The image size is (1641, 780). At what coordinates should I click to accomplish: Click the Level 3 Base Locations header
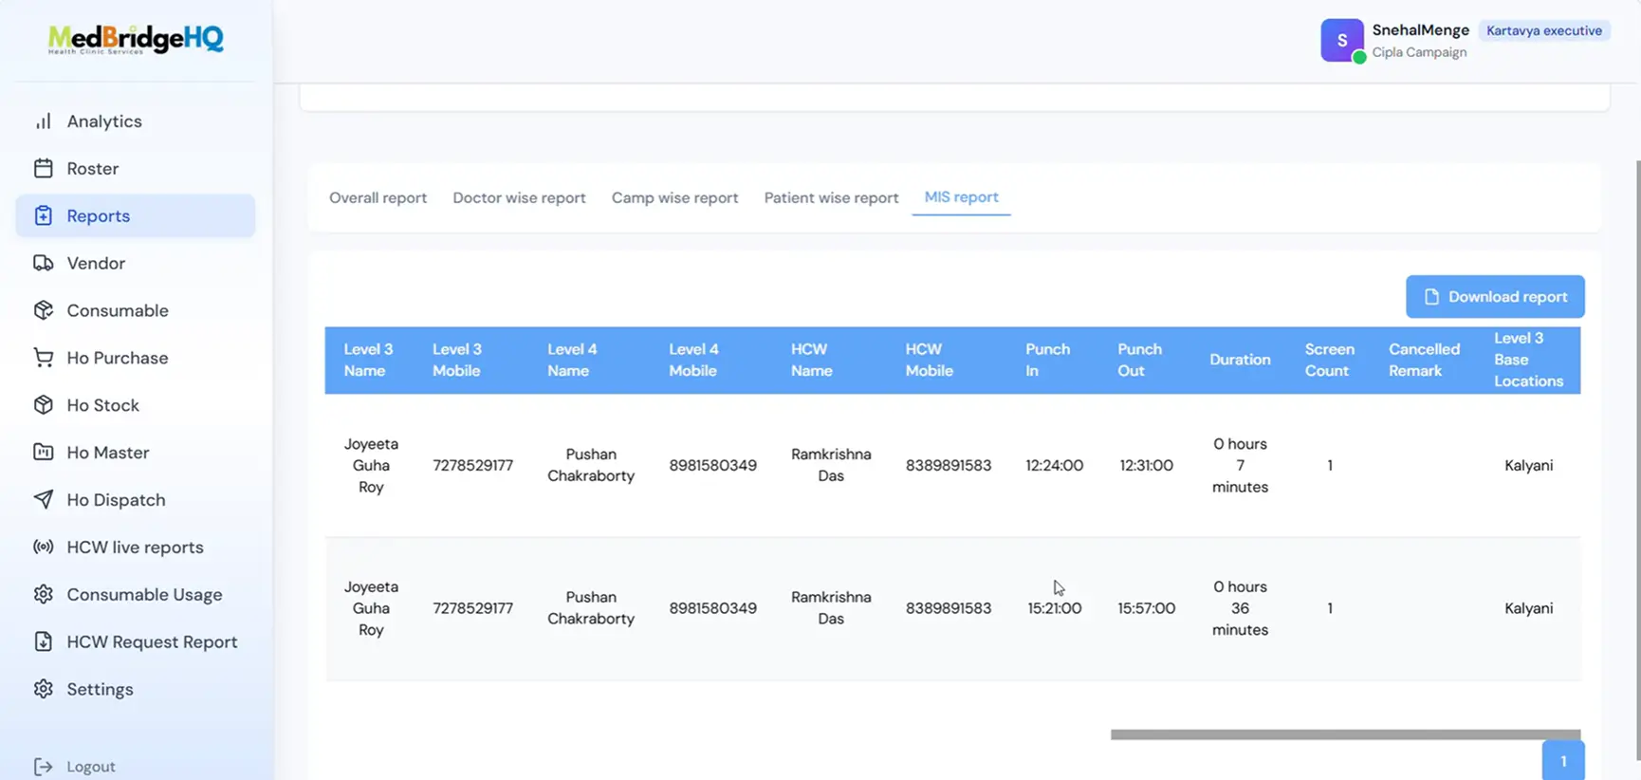point(1528,360)
